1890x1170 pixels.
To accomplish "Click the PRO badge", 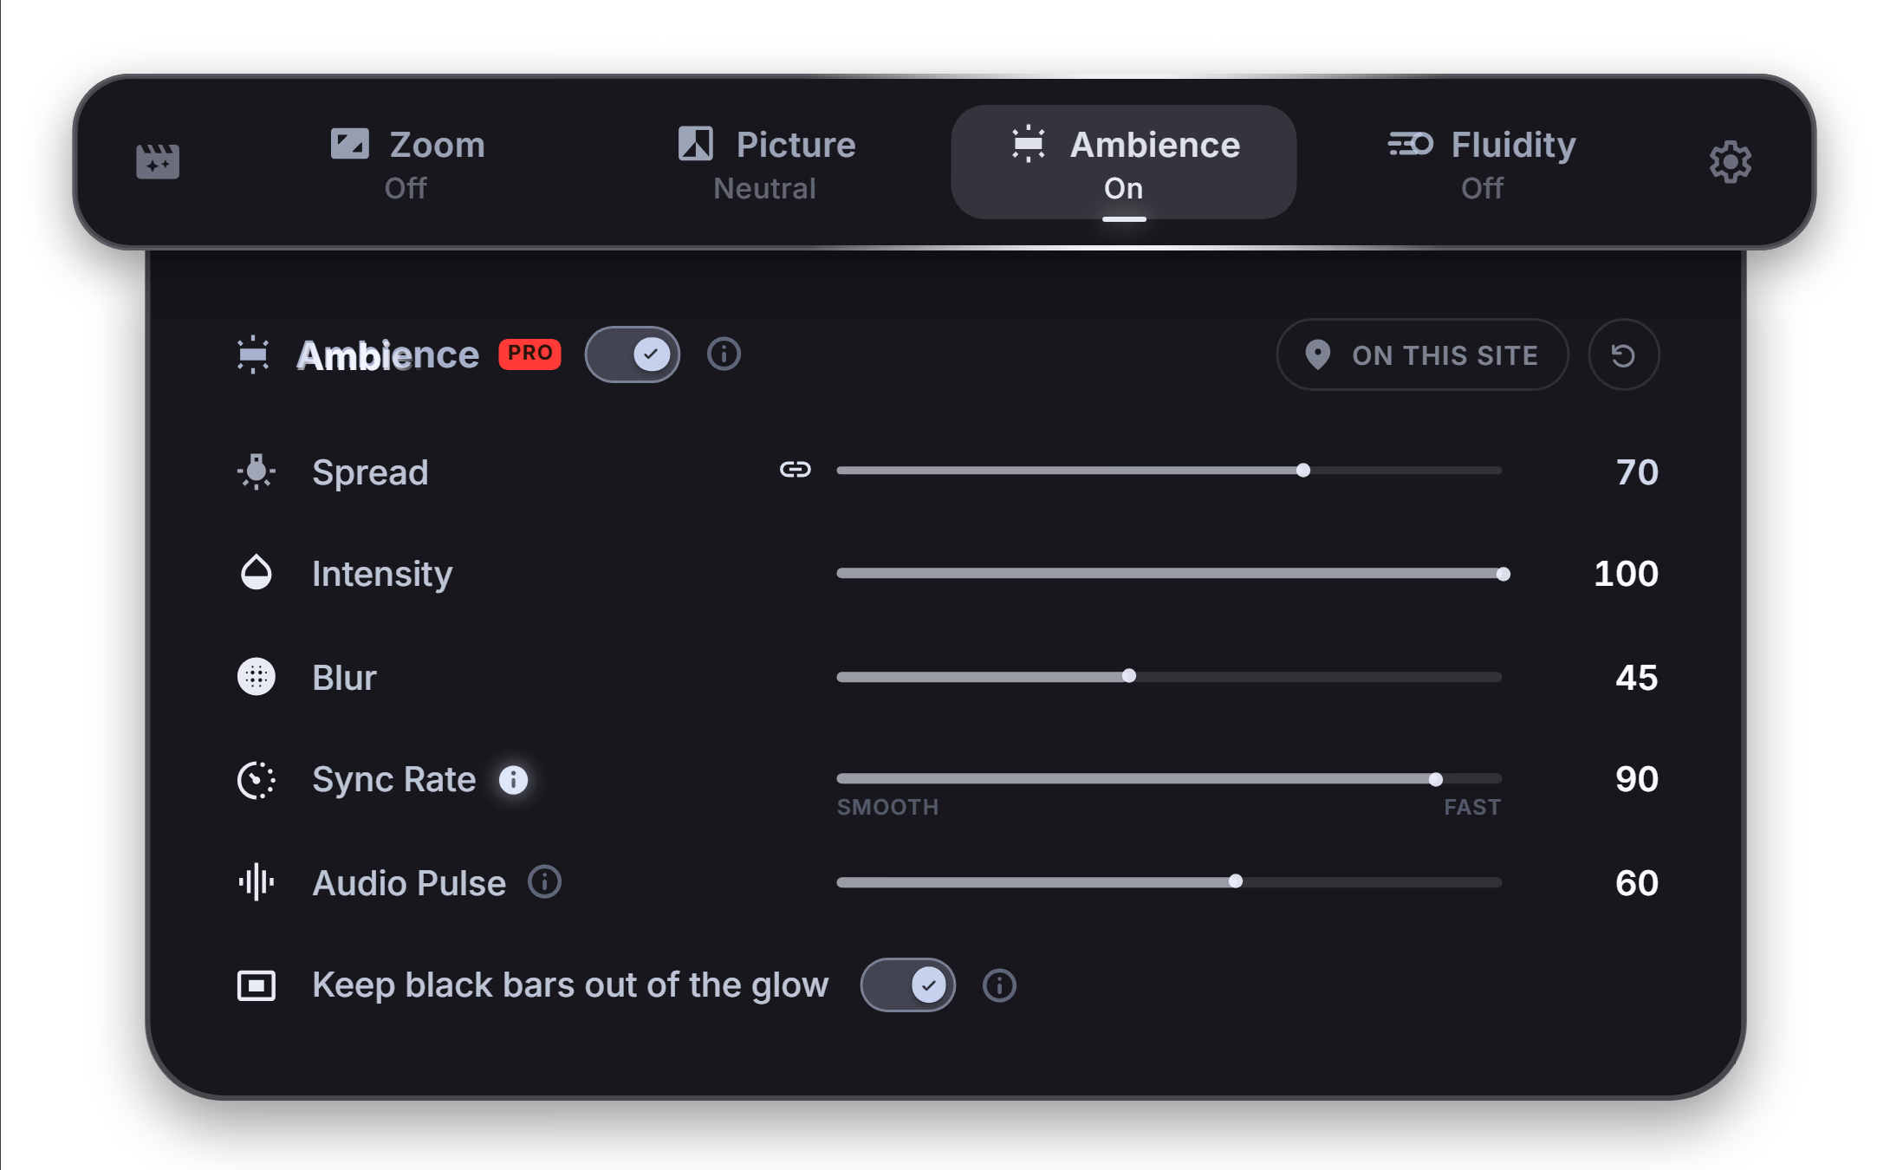I will pos(529,354).
